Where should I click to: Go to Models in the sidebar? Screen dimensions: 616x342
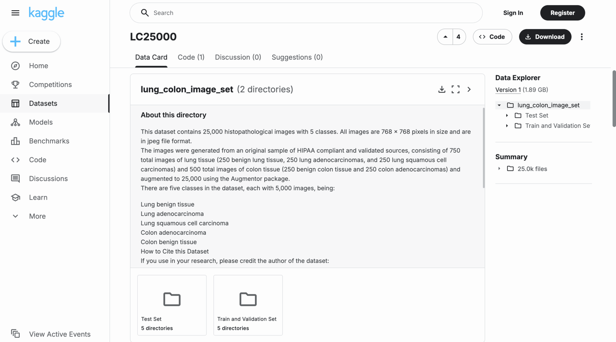[x=41, y=122]
